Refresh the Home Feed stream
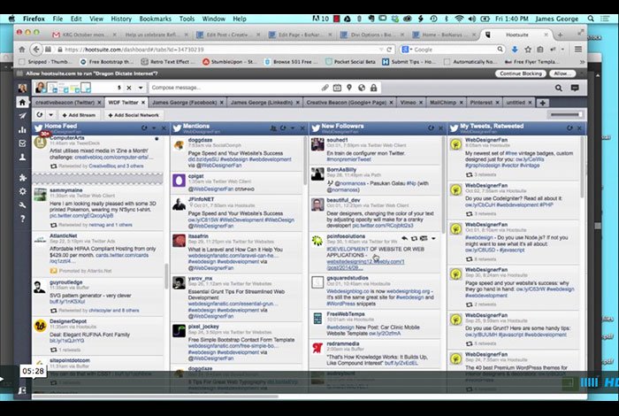The width and height of the screenshot is (619, 416). (144, 128)
